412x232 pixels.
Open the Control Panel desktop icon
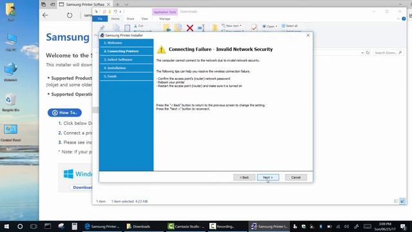(x=11, y=133)
